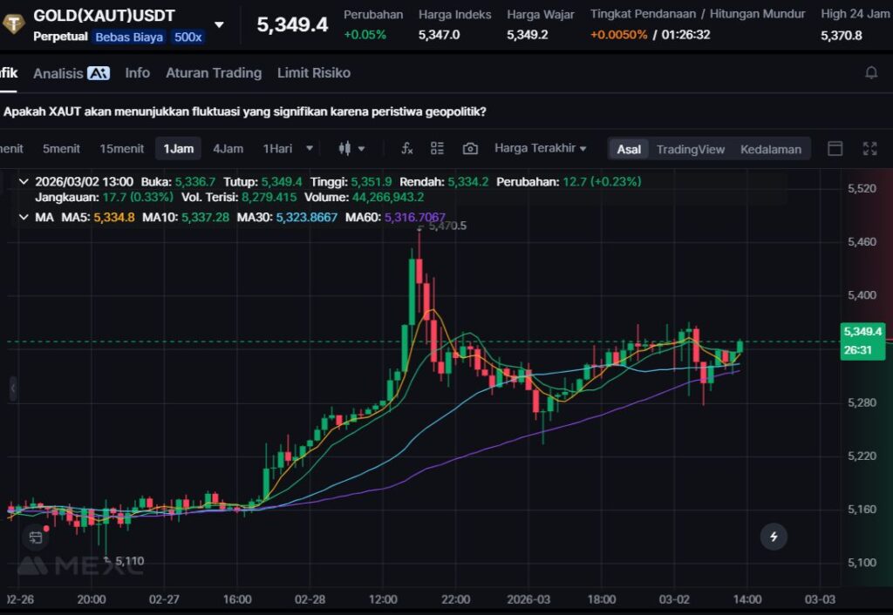The width and height of the screenshot is (893, 615).
Task: Switch to the Limit Risiko tab
Action: pos(313,73)
